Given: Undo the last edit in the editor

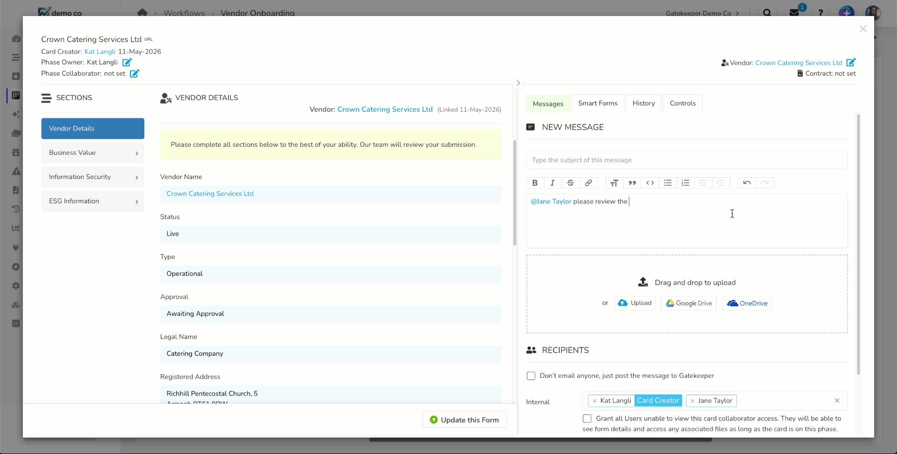Looking at the screenshot, I should coord(747,183).
